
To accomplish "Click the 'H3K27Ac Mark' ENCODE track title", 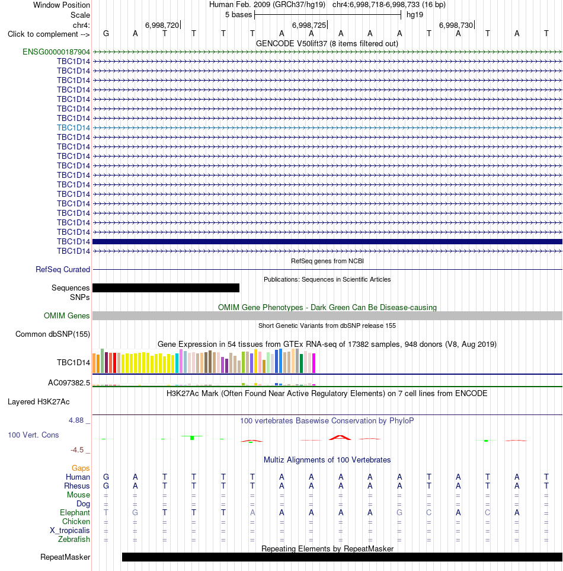I will tap(327, 393).
